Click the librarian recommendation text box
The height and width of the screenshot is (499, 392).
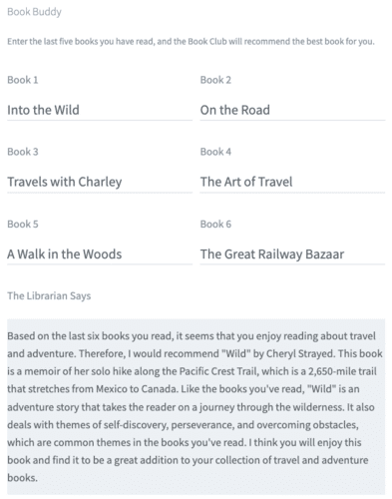196,407
